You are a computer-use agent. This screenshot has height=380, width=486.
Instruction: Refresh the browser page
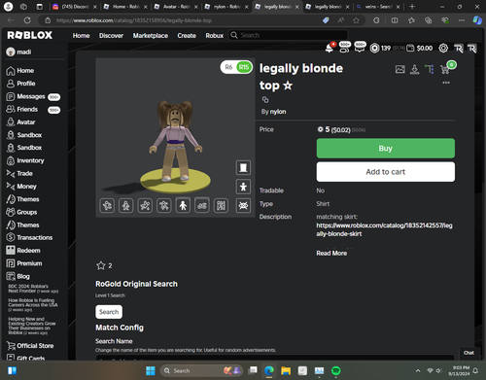tap(27, 20)
